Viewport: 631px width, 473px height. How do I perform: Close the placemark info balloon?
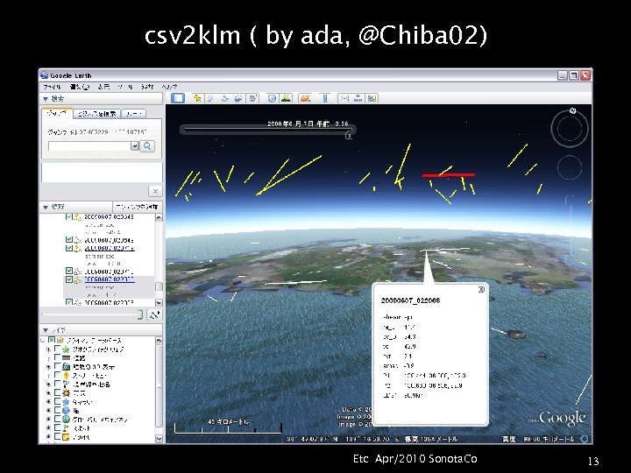coord(481,289)
